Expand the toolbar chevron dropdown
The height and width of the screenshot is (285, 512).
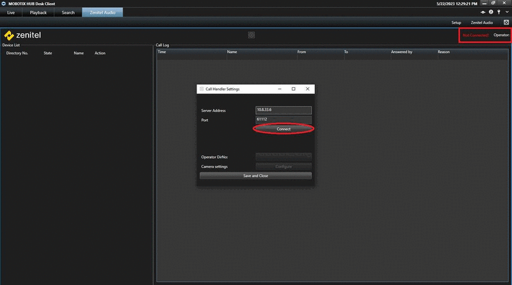click(506, 12)
